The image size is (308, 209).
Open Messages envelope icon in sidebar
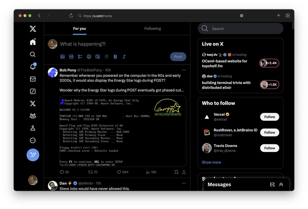[x=33, y=79]
